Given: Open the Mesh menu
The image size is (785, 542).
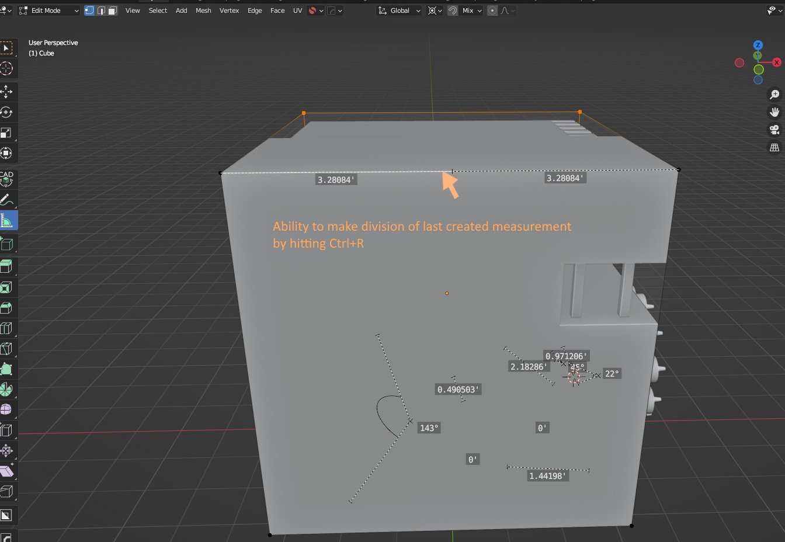Looking at the screenshot, I should point(203,11).
